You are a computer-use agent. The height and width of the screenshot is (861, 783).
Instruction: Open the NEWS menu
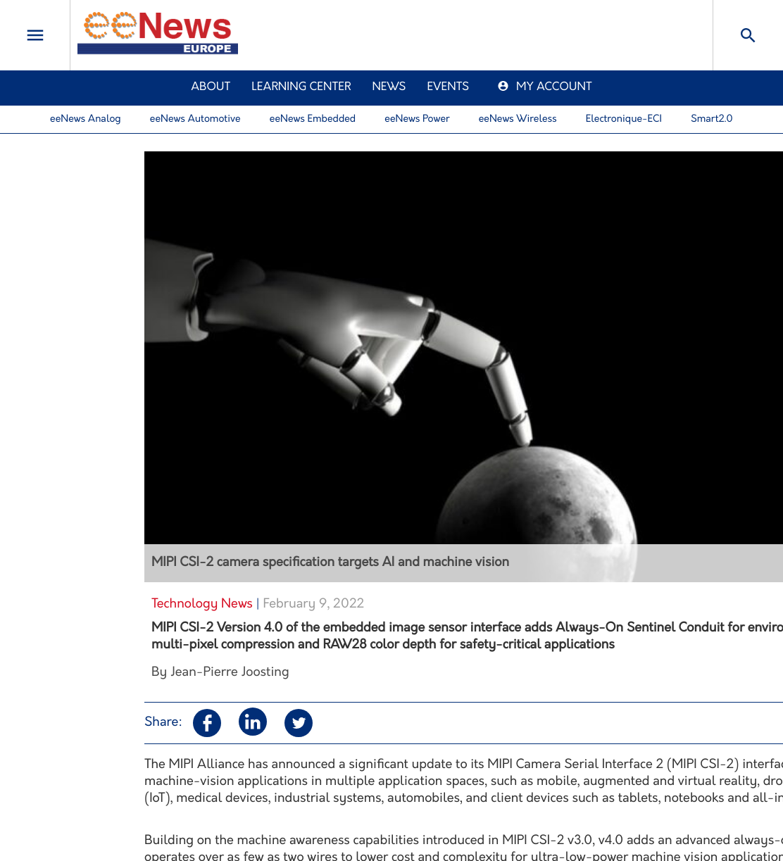(389, 87)
